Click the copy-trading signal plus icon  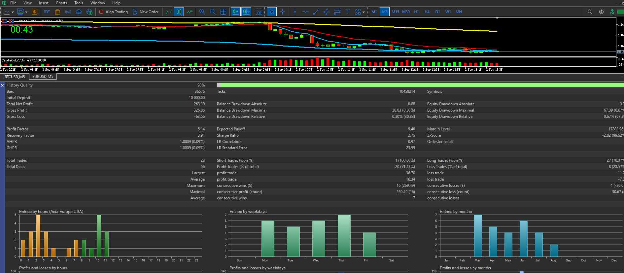89,12
